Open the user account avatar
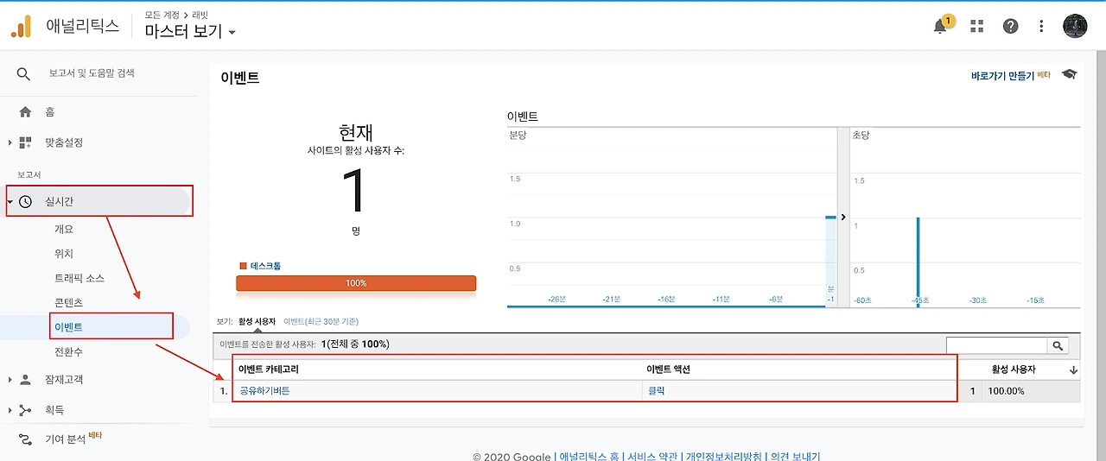 coord(1075,27)
